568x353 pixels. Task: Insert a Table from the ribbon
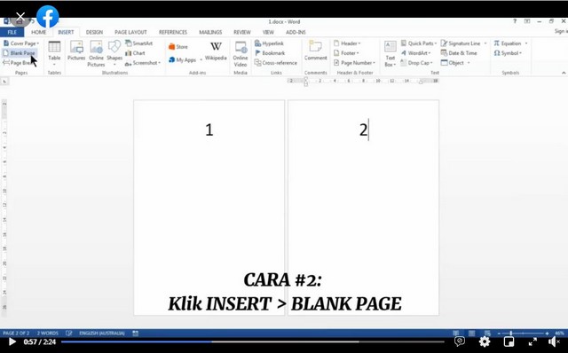click(x=54, y=53)
